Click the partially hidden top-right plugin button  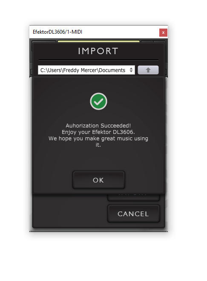[x=159, y=42]
